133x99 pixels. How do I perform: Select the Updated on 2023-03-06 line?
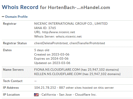52,63
